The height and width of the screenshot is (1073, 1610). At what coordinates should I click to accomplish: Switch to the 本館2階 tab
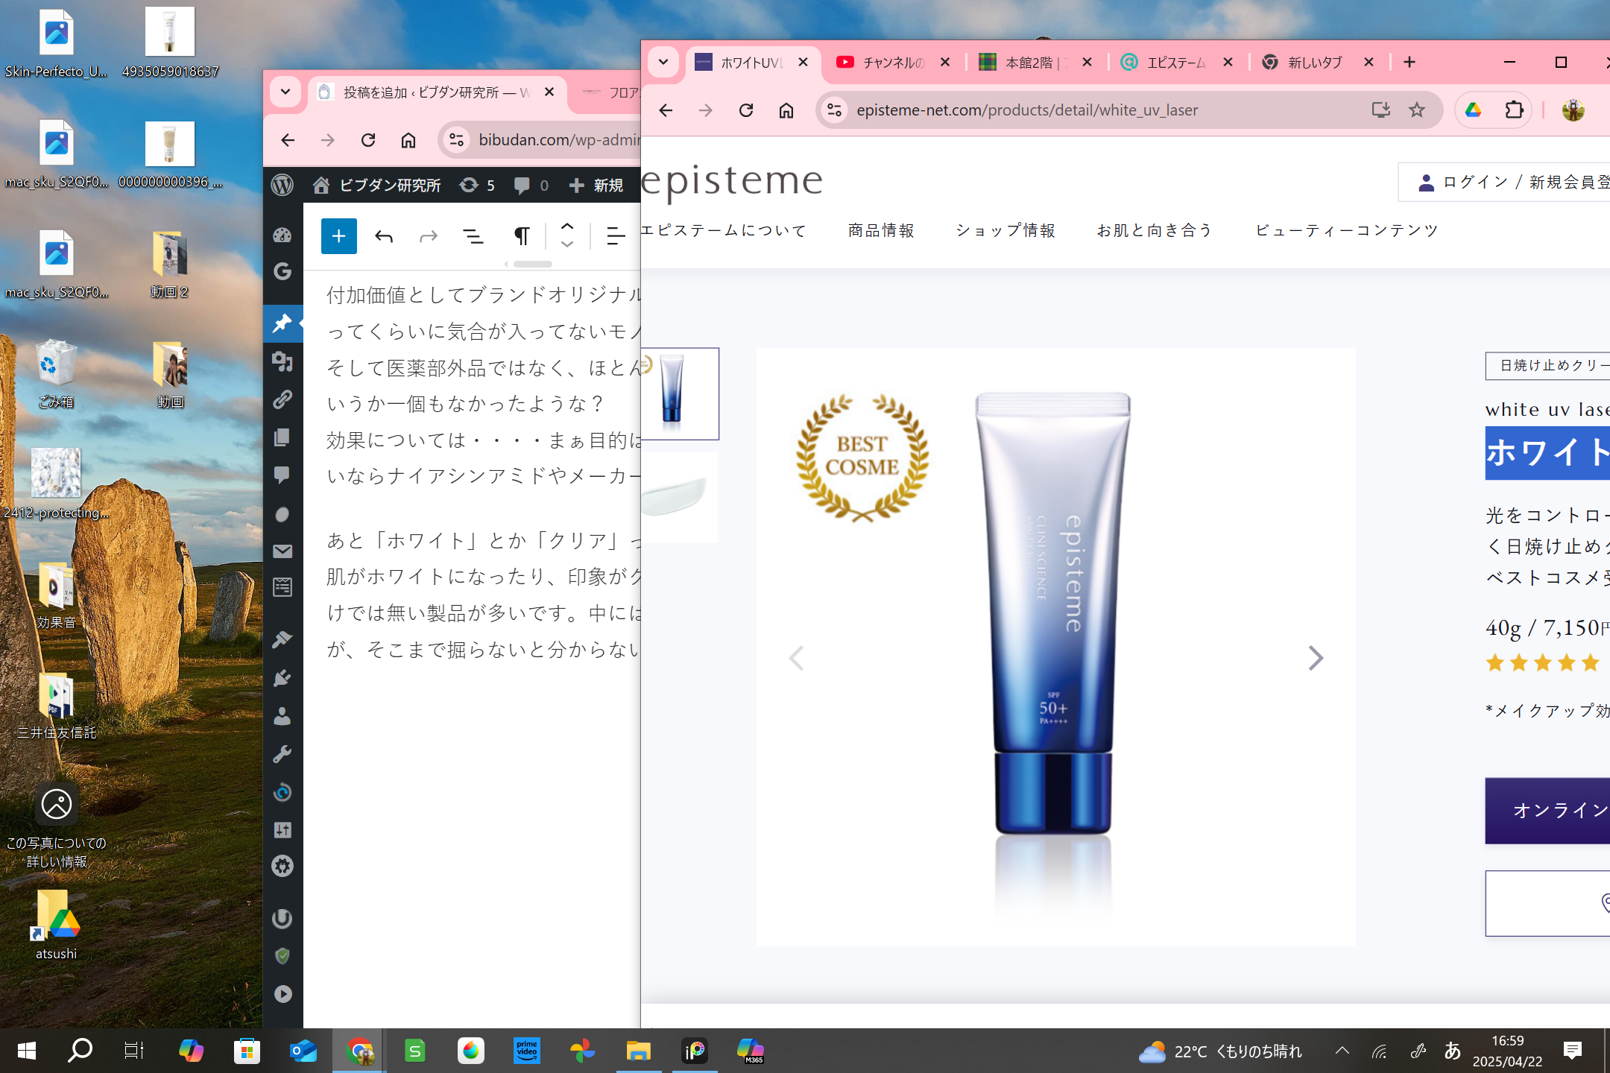(1036, 63)
